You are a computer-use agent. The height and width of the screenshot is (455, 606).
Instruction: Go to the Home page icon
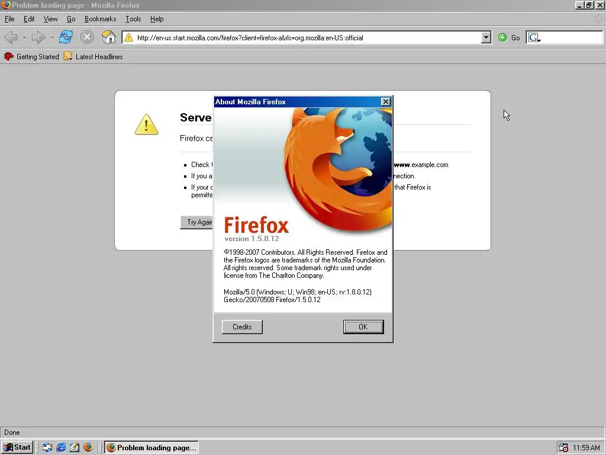109,37
